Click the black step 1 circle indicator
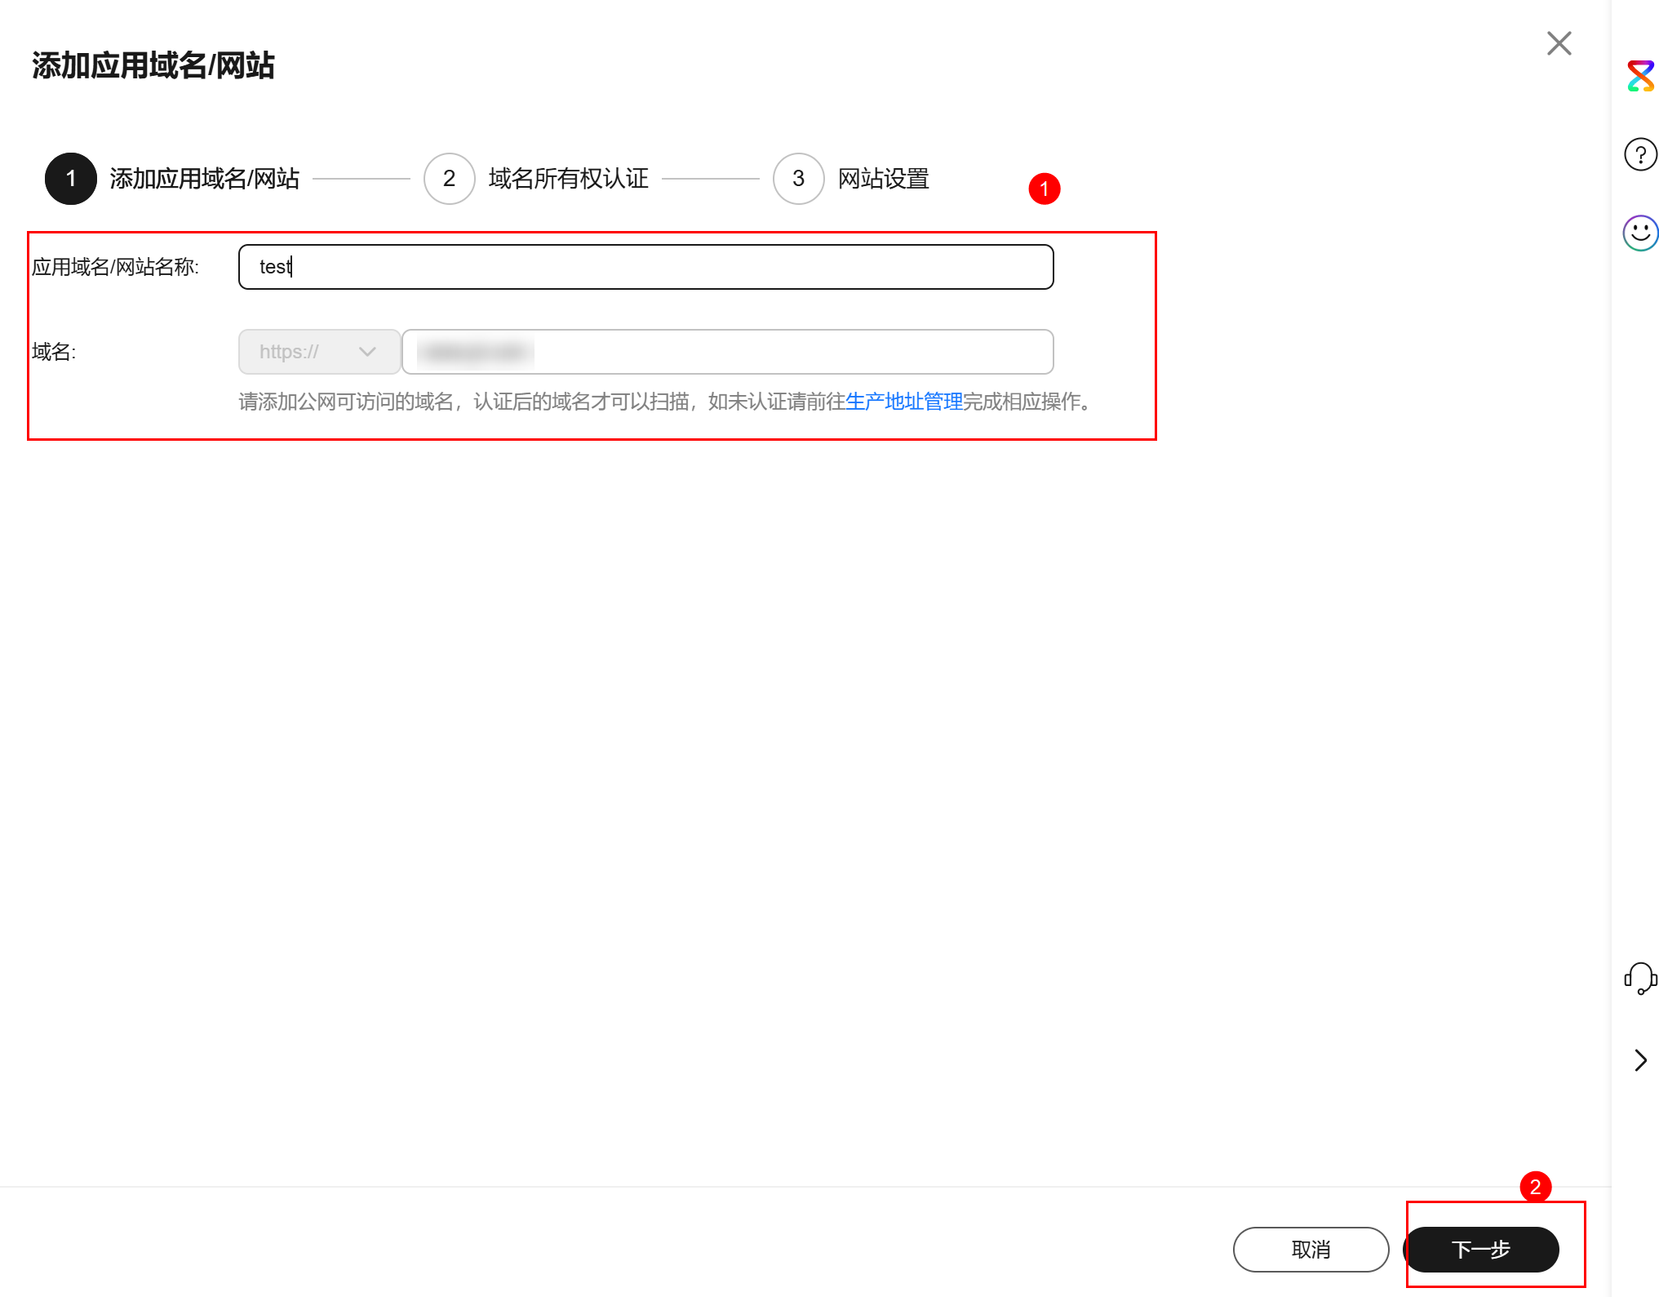The width and height of the screenshot is (1659, 1297). pyautogui.click(x=70, y=179)
